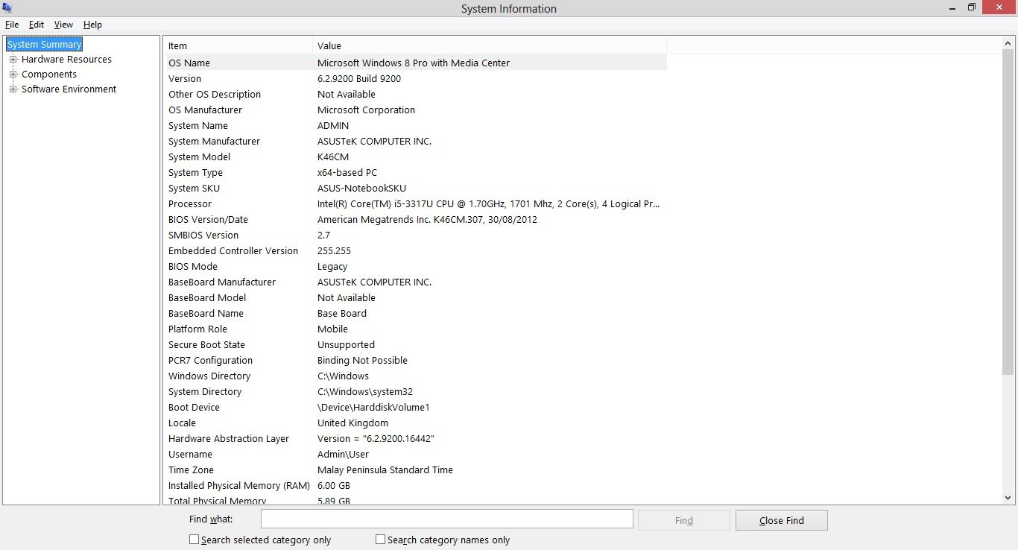Select the Processor row
The height and width of the screenshot is (550, 1018).
click(415, 204)
